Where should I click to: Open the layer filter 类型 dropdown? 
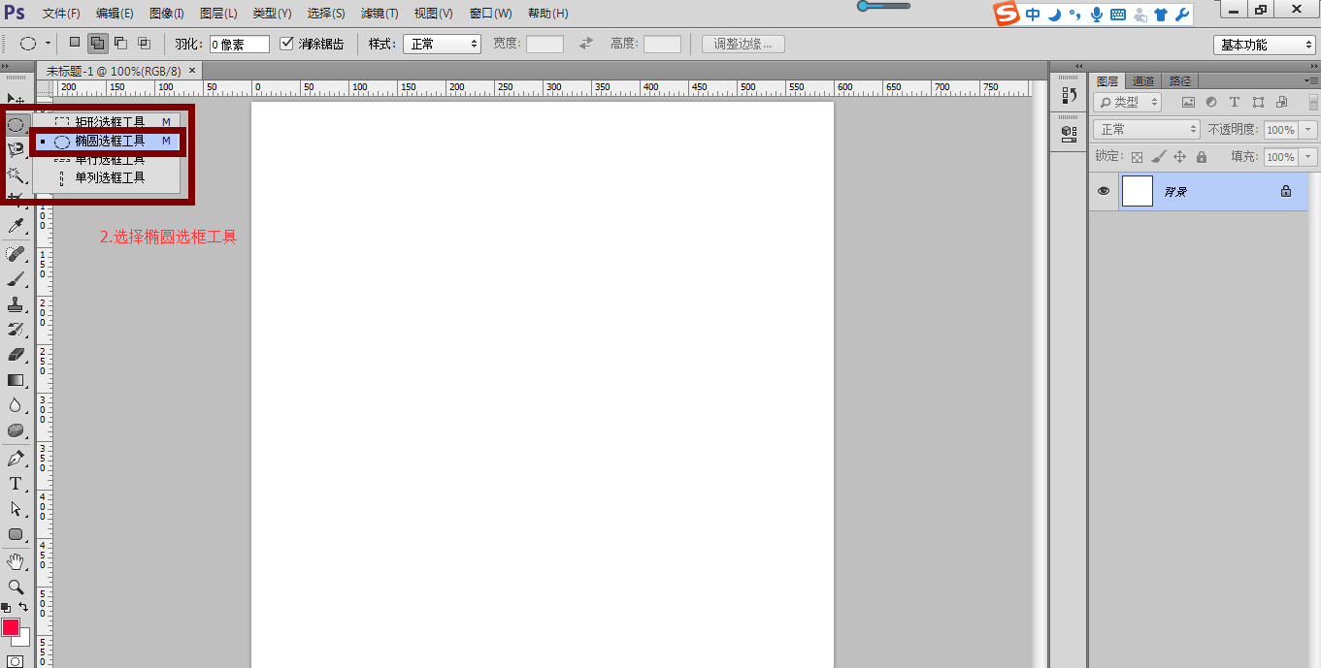point(1127,102)
